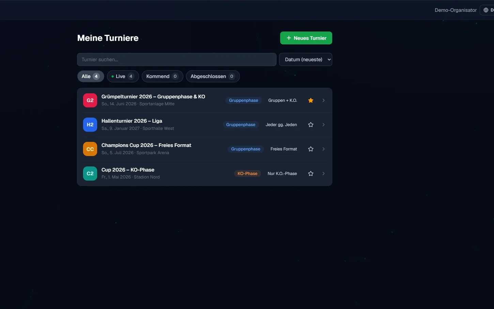Filter by Abgeschlossen tournaments

(x=213, y=76)
